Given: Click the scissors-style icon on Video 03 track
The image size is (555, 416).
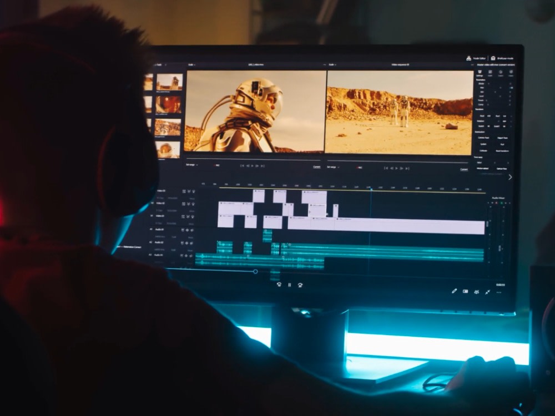Looking at the screenshot, I should (189, 191).
